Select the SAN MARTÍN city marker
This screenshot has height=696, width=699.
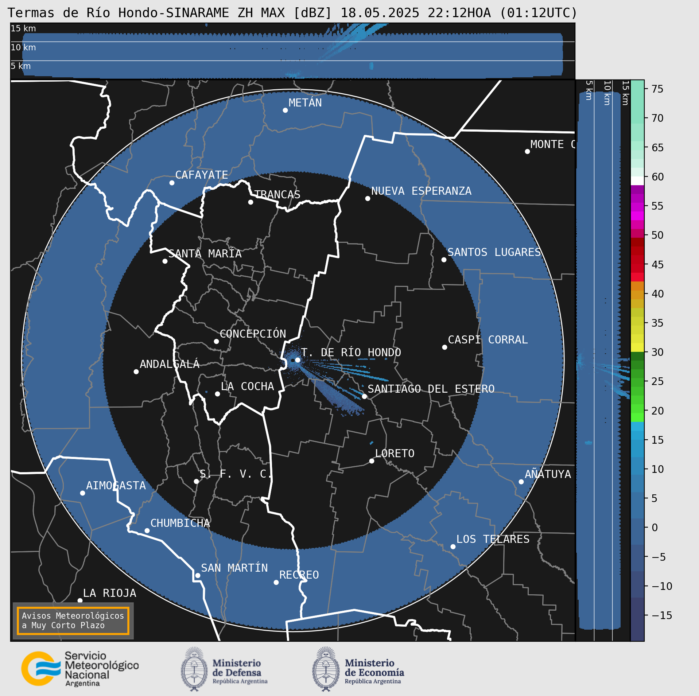[198, 575]
